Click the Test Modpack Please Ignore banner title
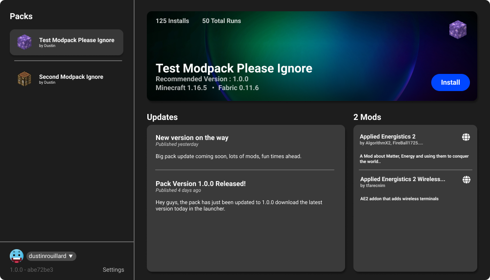 pos(233,68)
